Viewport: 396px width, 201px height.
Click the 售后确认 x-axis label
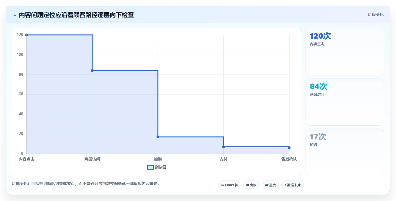coord(289,159)
